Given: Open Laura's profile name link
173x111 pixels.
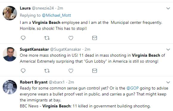Looking at the screenshot, I should pyautogui.click(x=25, y=8).
